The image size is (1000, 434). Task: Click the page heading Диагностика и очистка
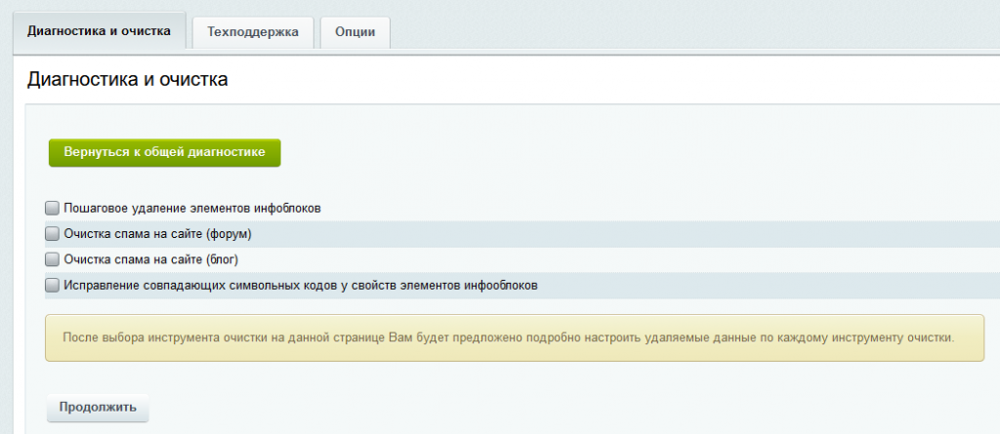tap(127, 80)
